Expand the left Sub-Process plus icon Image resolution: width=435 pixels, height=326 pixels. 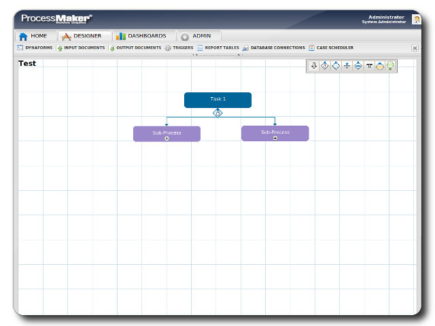click(167, 138)
